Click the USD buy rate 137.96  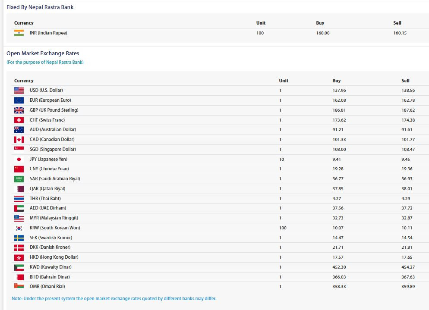click(x=339, y=91)
